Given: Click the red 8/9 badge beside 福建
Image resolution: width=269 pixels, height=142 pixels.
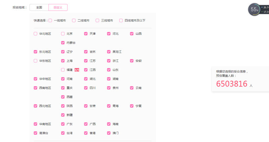Looking at the screenshot, I should point(77,70).
